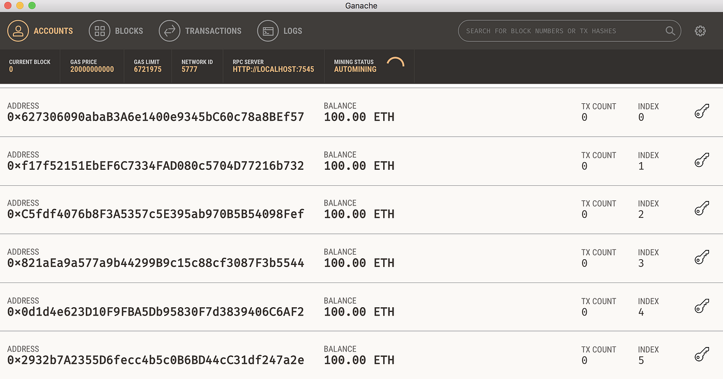Focus the block numbers or tx hashes search field

tap(570, 31)
